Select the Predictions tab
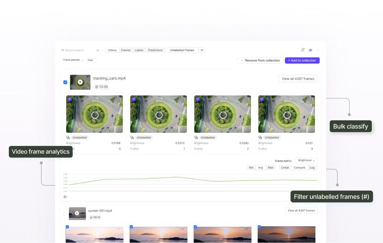The image size is (383, 243). click(155, 50)
